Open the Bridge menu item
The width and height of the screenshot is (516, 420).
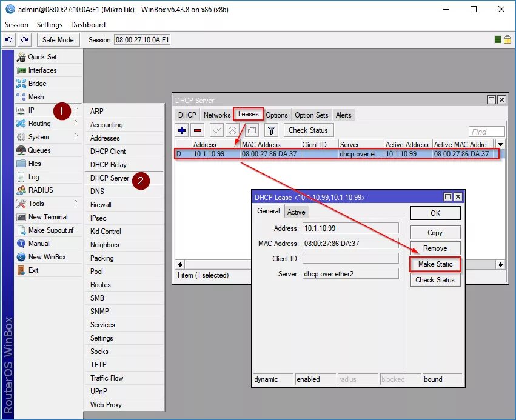coord(49,84)
